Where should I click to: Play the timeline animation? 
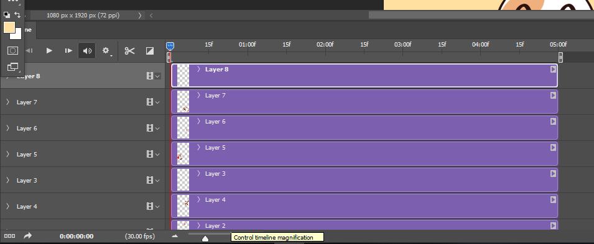tap(49, 50)
